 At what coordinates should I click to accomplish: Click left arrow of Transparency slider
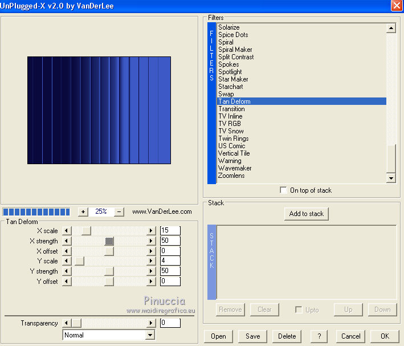click(67, 323)
